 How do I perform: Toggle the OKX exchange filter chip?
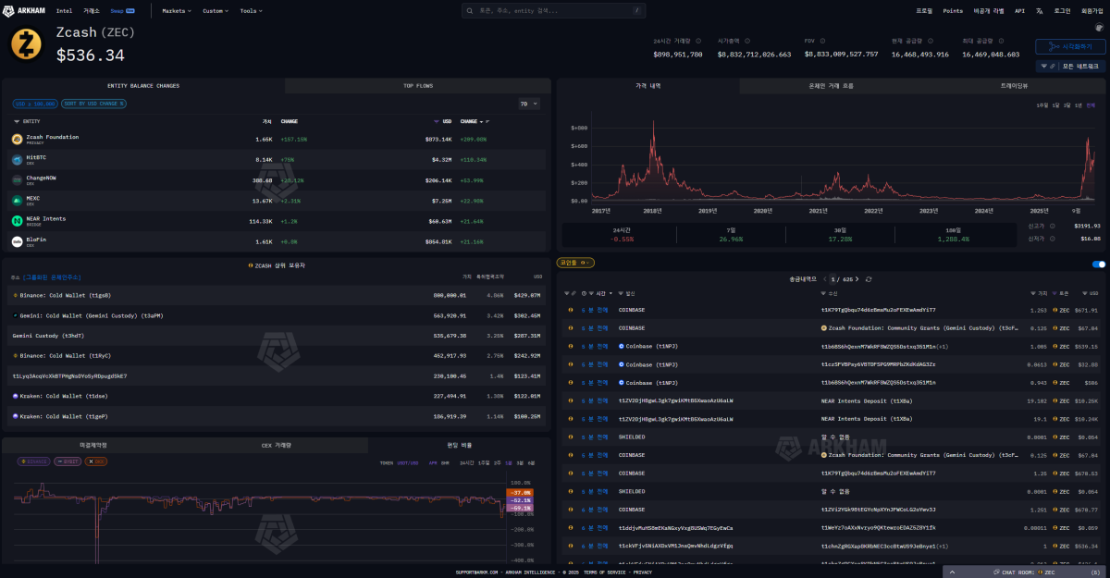(x=96, y=461)
